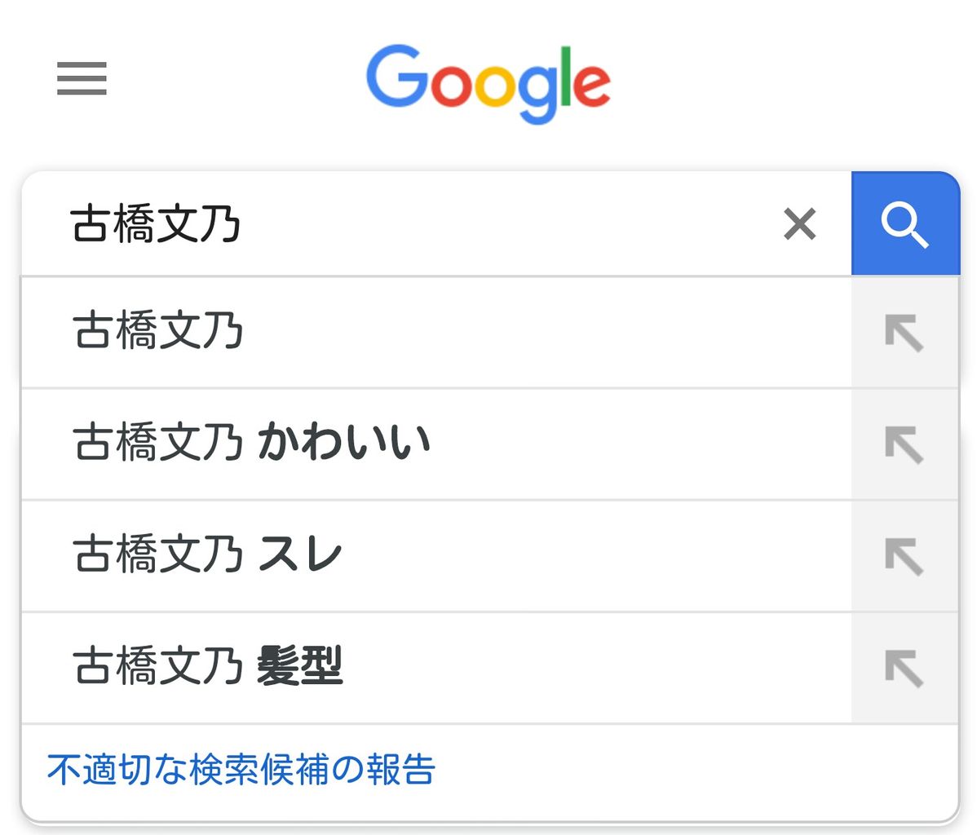Tap arrow icon next to スレ suggestion
This screenshot has width=977, height=835.
[x=904, y=557]
